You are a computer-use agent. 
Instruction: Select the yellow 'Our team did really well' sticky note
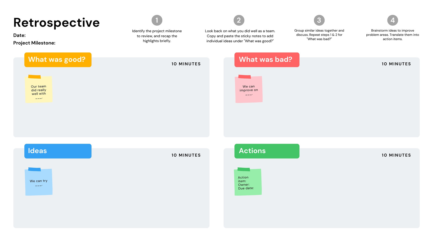[39, 89]
